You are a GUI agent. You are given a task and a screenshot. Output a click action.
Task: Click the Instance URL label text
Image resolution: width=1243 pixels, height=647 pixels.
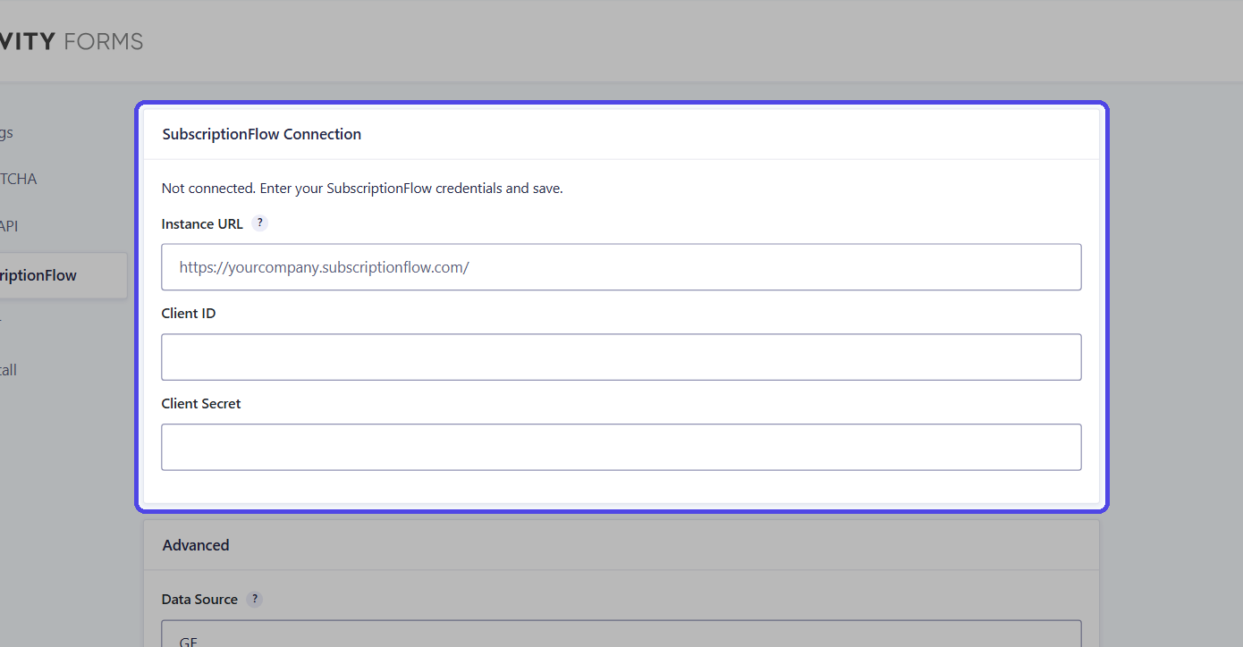pos(202,223)
